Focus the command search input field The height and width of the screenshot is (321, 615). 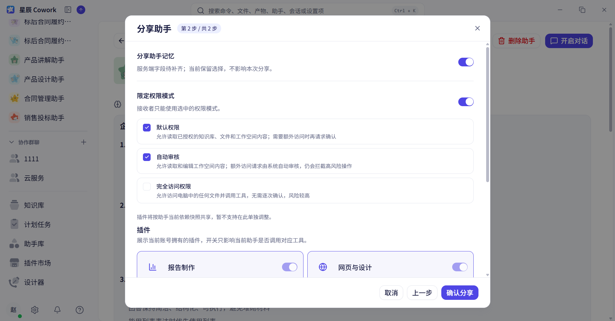point(308,11)
